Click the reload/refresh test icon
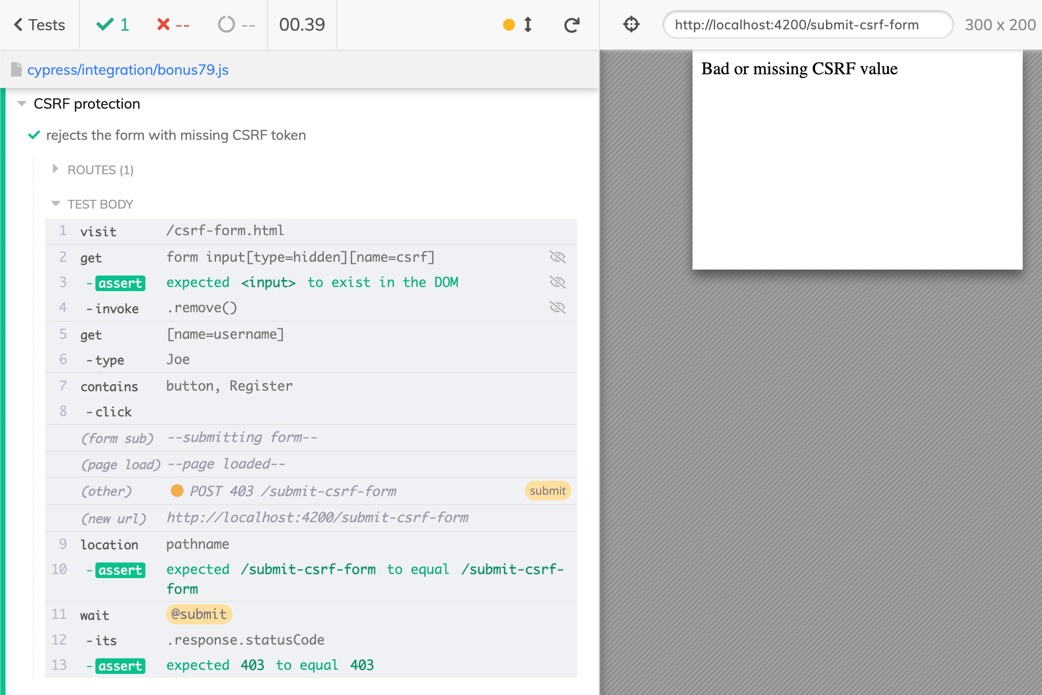 click(572, 24)
